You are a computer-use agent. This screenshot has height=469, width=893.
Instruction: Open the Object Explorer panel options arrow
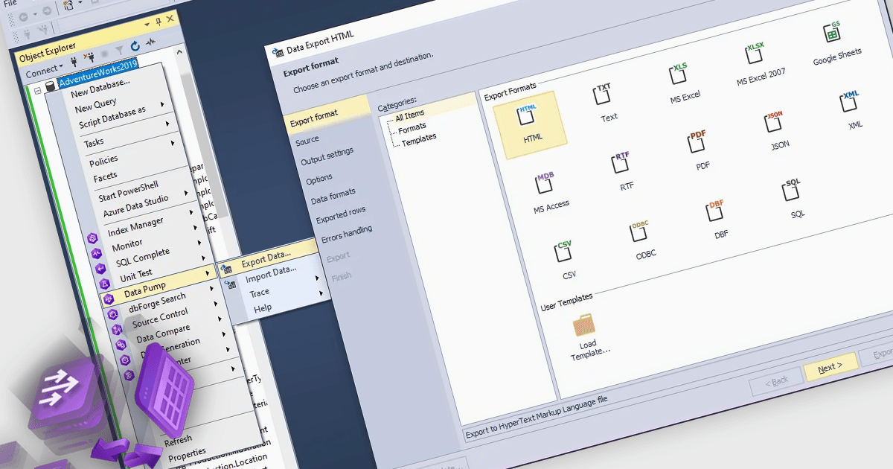click(147, 26)
